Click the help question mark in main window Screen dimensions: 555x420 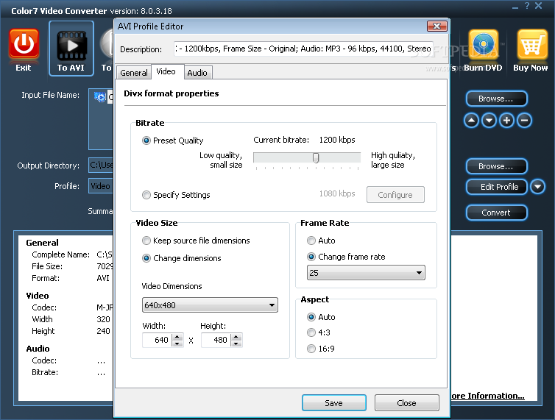[x=527, y=6]
